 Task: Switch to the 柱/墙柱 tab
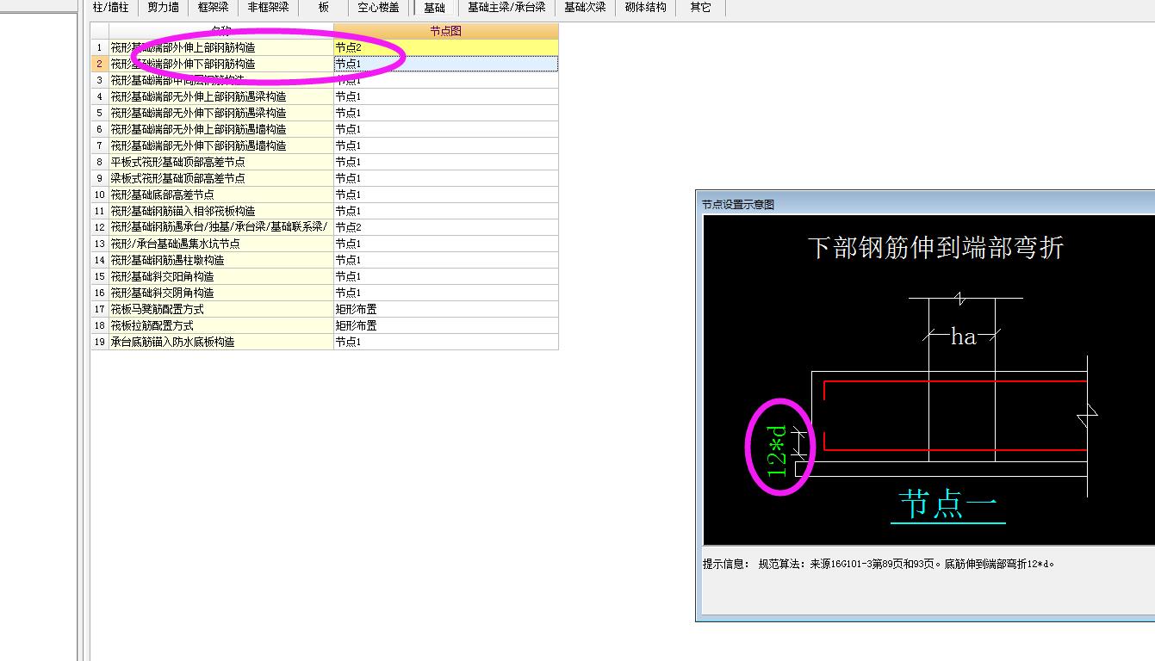(x=111, y=8)
